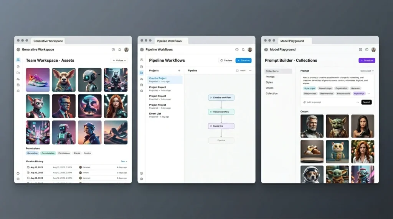This screenshot has width=393, height=219.
Task: Switch to Generative Workspace window tab
Action: [48, 41]
